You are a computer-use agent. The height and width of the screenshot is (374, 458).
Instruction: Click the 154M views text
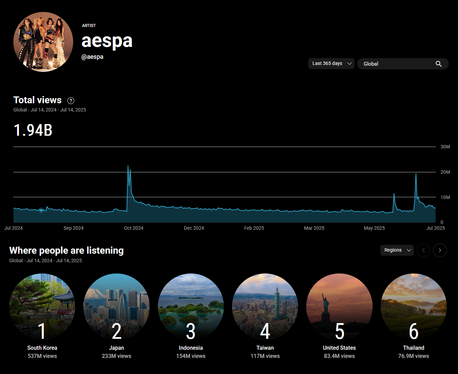191,356
